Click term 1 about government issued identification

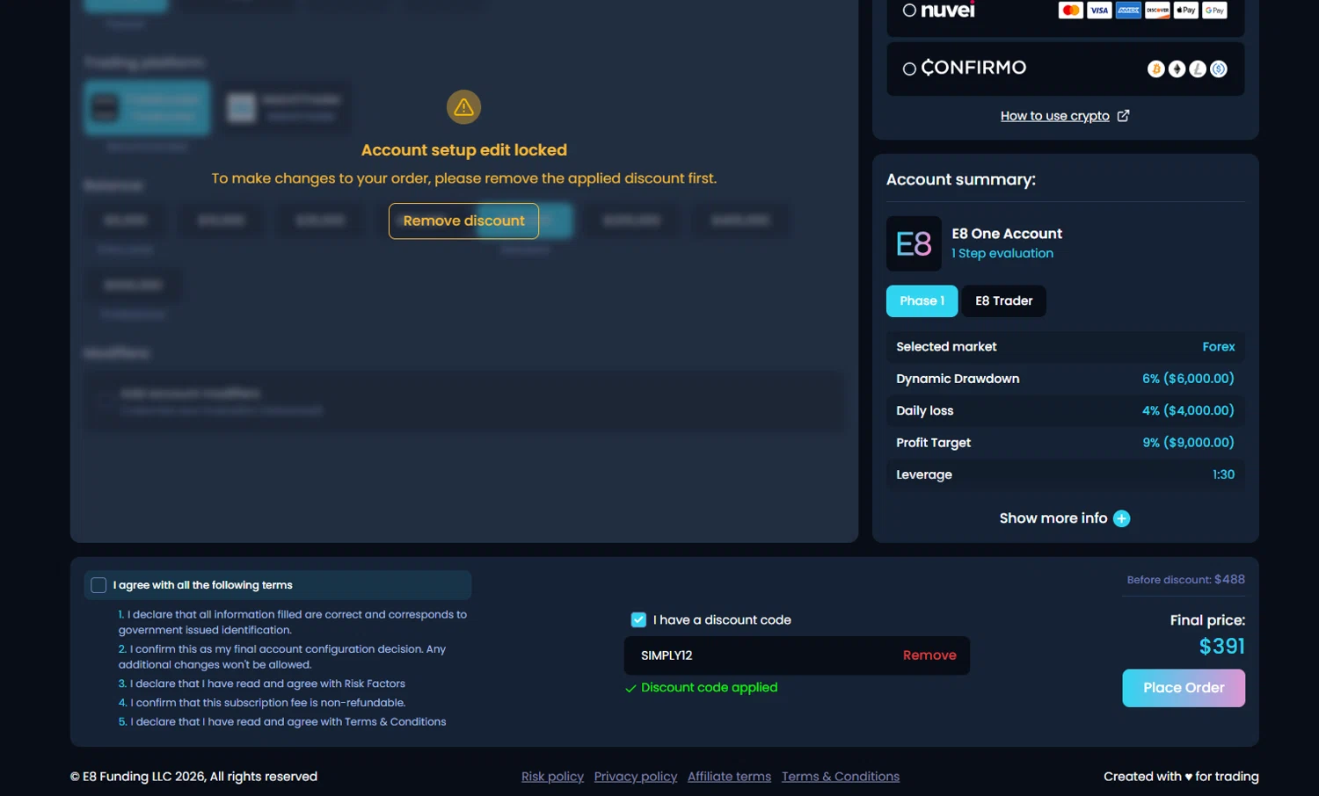coord(293,622)
